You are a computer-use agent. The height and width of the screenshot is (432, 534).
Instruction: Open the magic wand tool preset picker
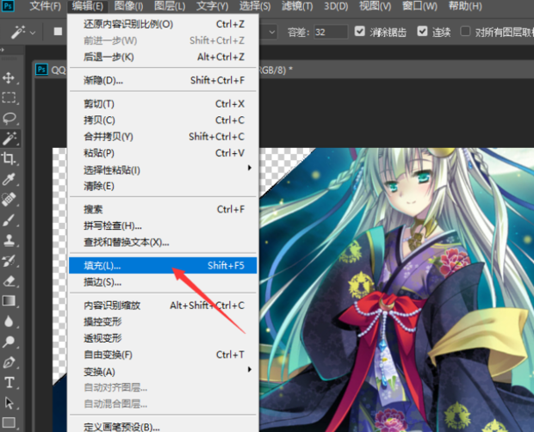[x=33, y=33]
